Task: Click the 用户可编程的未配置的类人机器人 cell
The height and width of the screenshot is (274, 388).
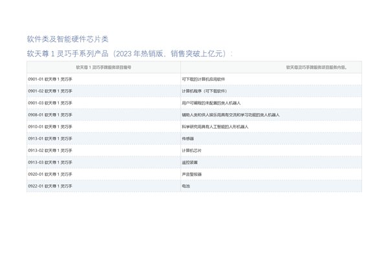Action: pos(211,103)
